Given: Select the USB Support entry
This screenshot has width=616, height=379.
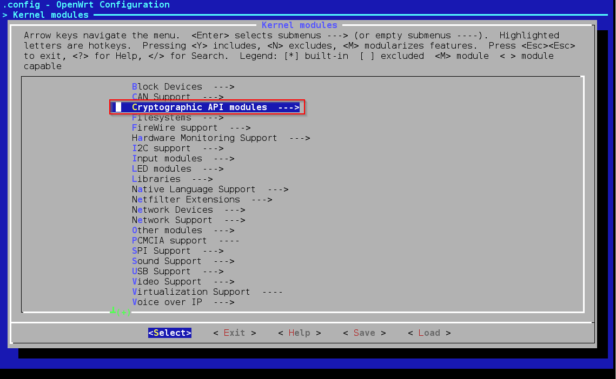Looking at the screenshot, I should click(177, 272).
